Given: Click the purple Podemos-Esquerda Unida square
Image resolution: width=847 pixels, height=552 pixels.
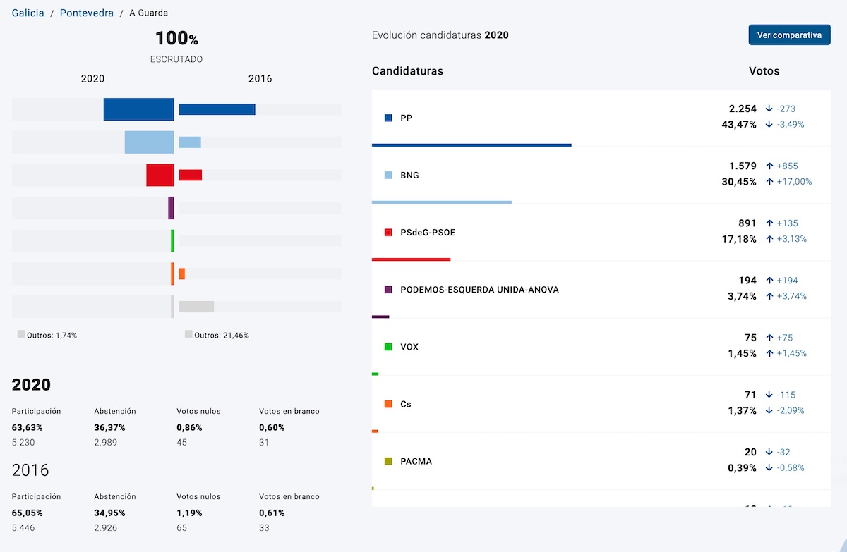Looking at the screenshot, I should coord(388,290).
